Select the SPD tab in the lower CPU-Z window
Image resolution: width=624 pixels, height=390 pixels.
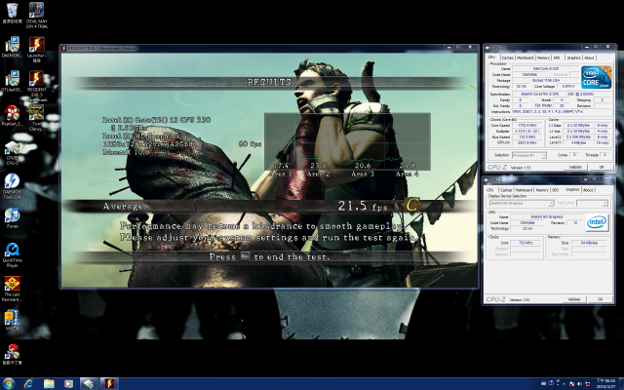[556, 190]
